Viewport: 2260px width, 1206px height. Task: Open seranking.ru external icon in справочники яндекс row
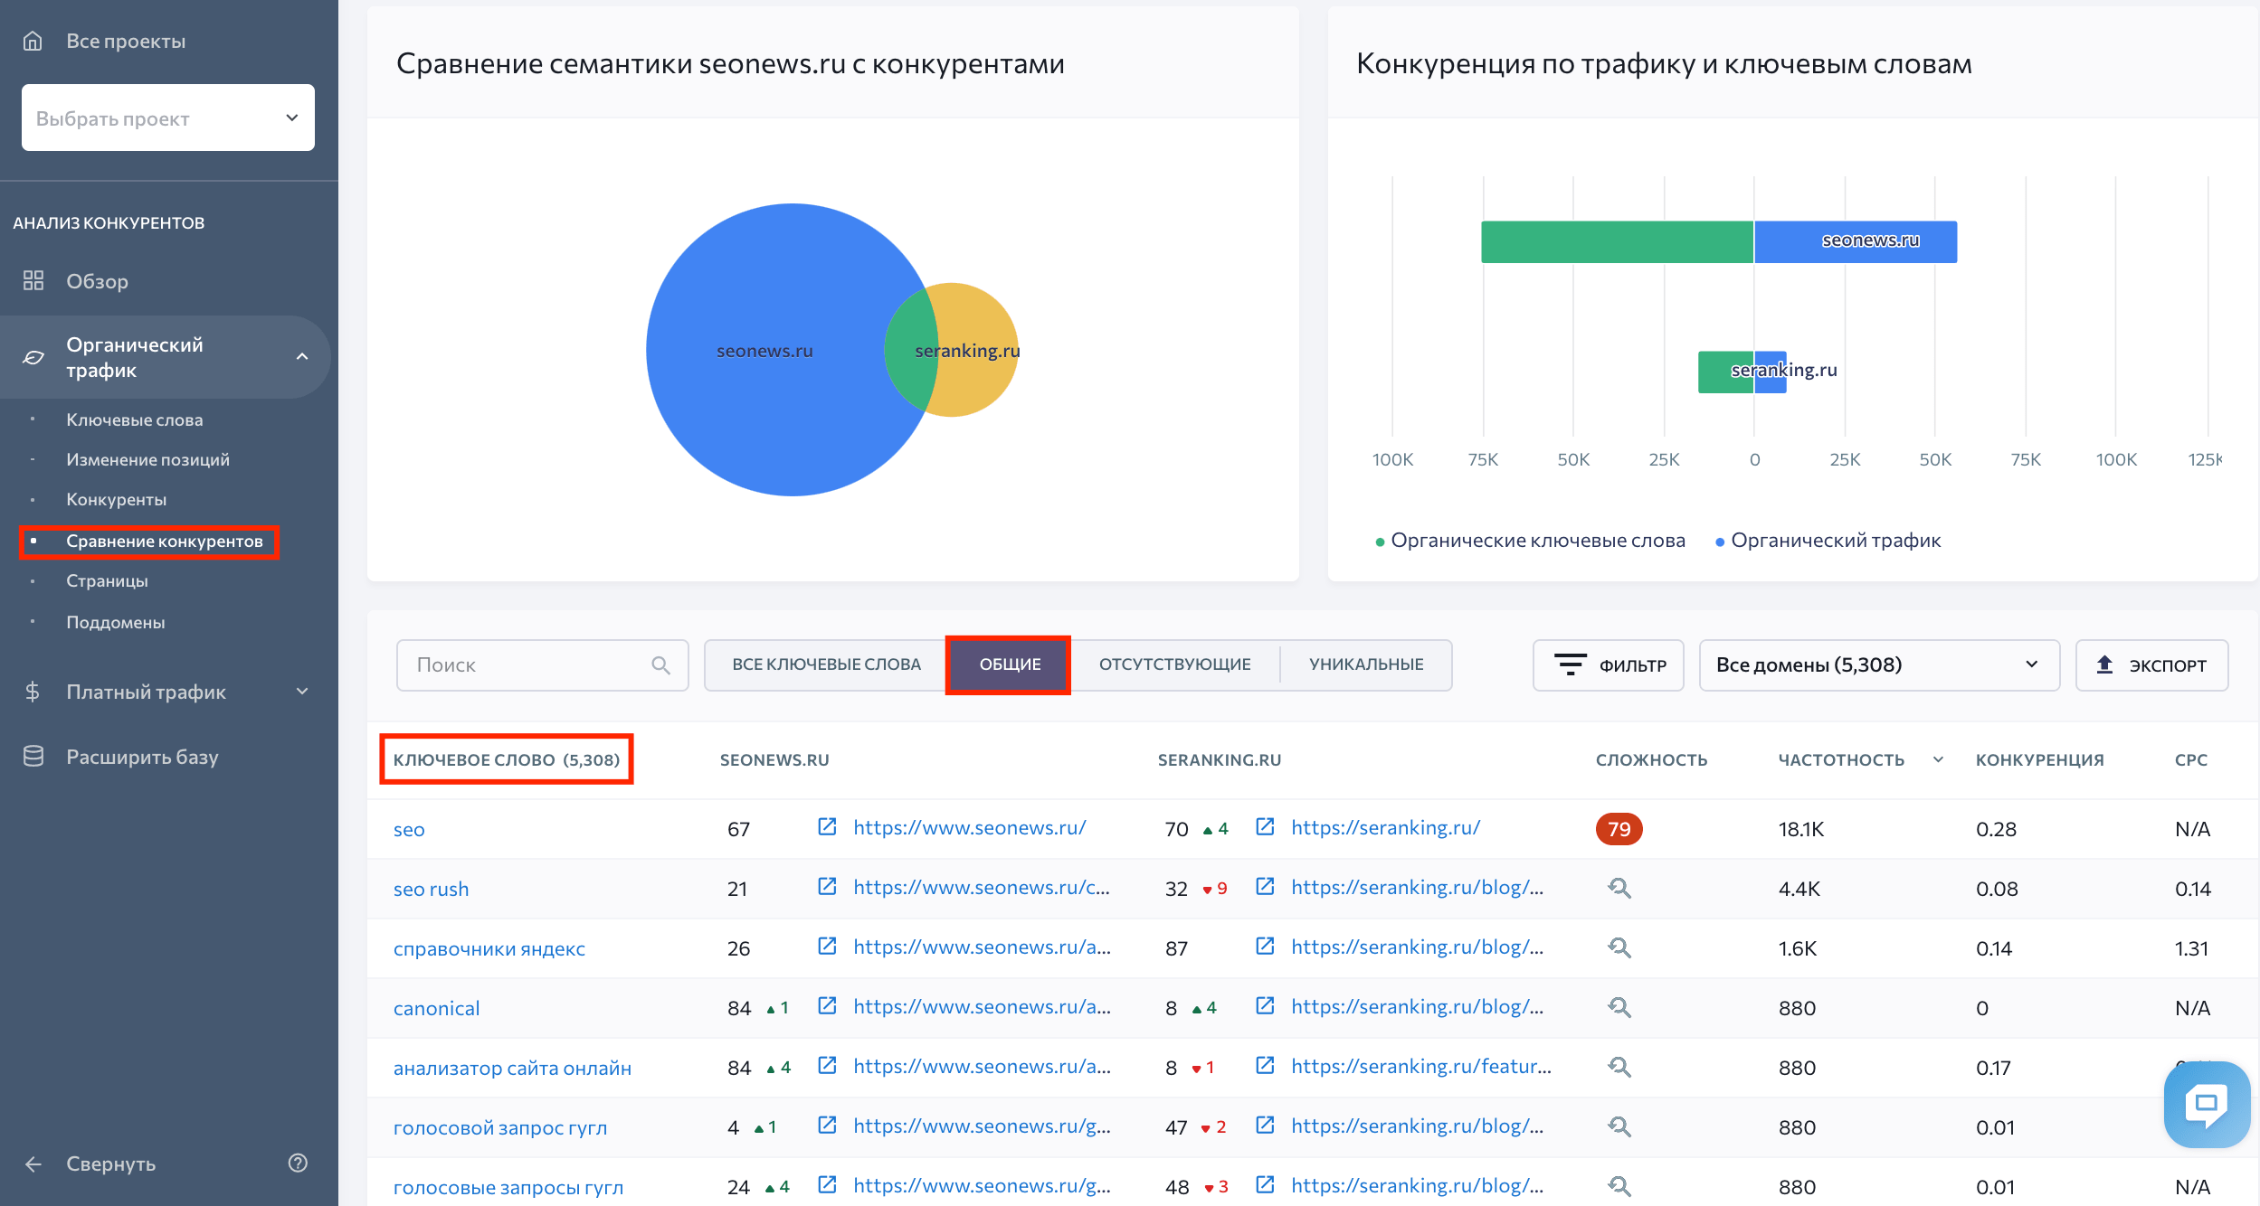coord(1265,946)
